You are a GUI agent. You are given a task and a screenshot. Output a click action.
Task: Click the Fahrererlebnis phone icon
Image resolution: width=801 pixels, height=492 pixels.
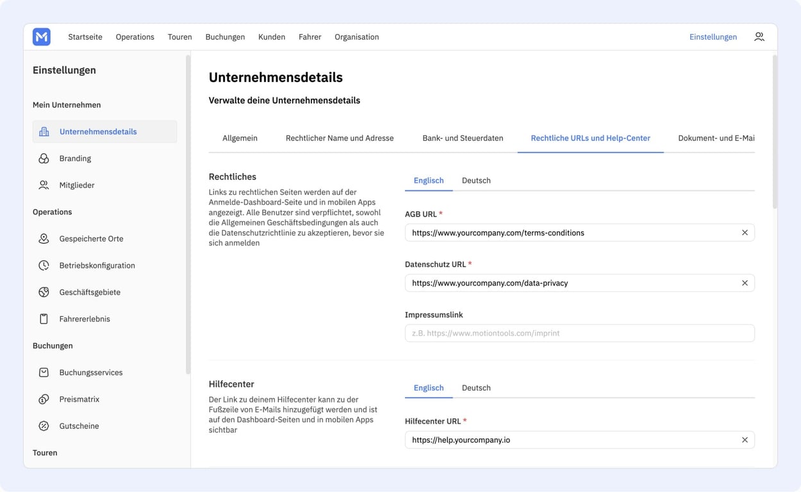[44, 319]
